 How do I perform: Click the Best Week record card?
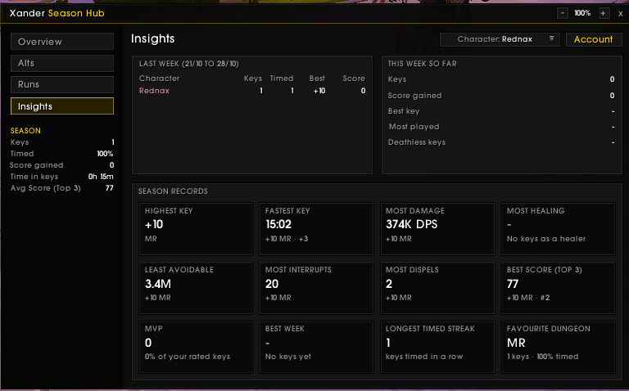point(316,347)
